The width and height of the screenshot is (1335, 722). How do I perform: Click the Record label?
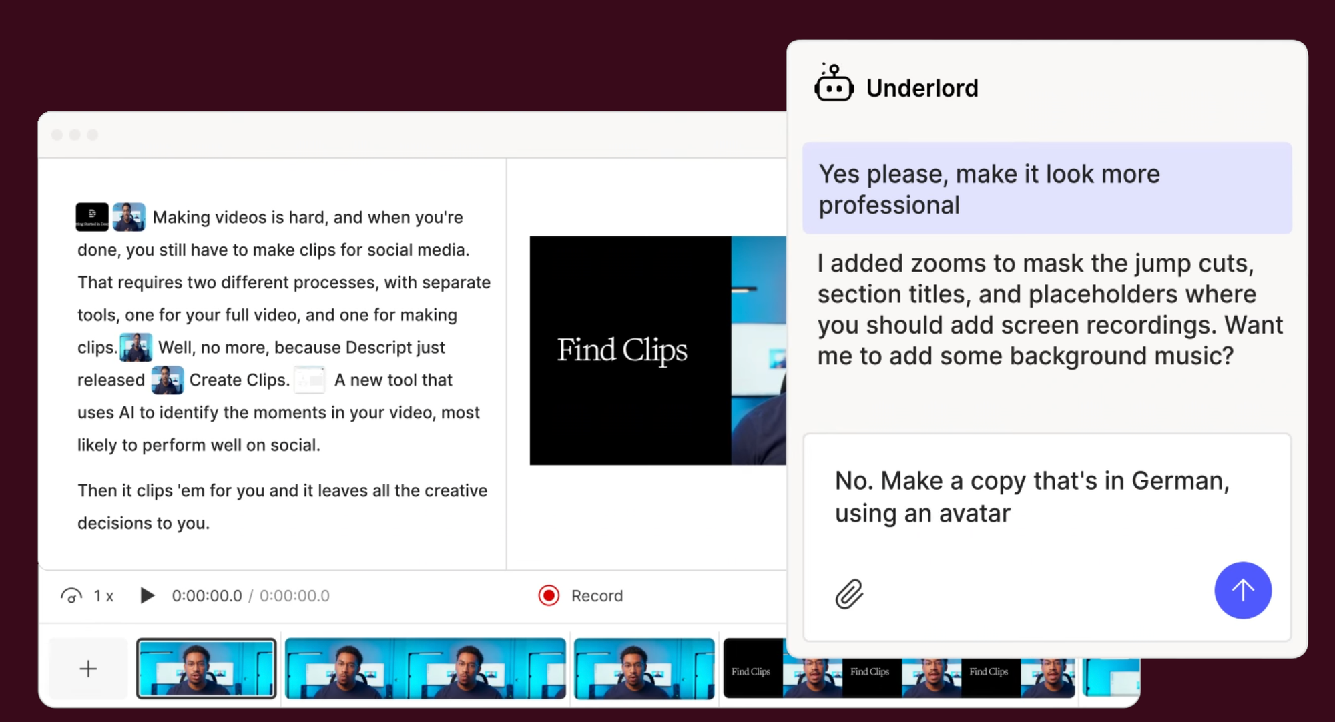coord(597,595)
